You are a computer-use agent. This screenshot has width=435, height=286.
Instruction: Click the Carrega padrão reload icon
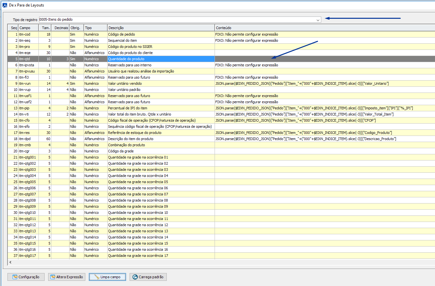click(x=135, y=277)
